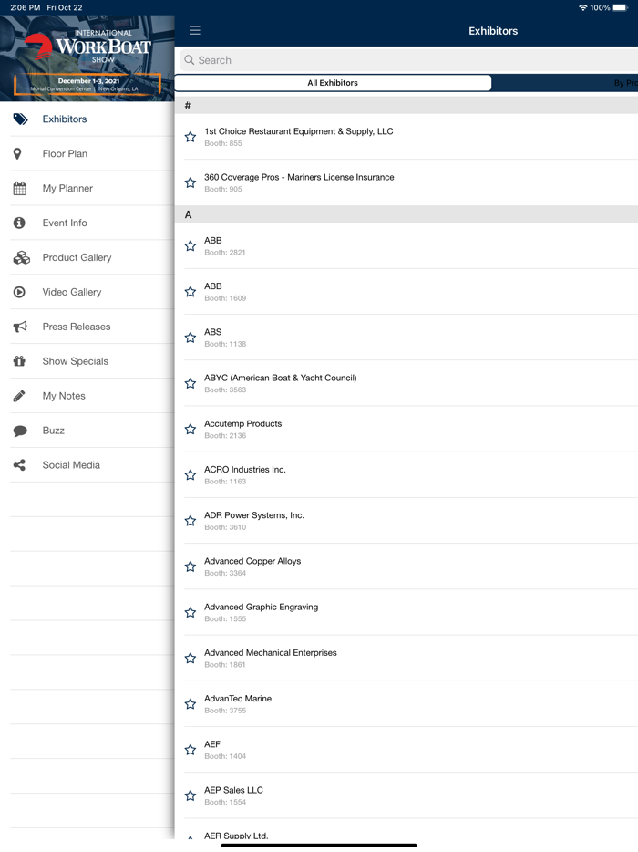
Task: Tap the Event Info icon
Action: 19,223
